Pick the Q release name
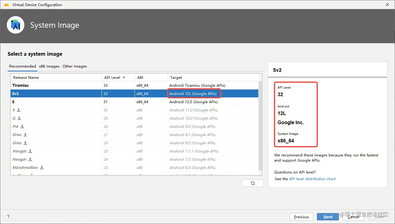The width and height of the screenshot is (395, 224). pos(14,118)
